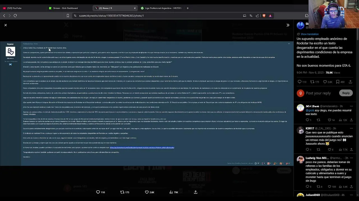Bookmark this page
Screen dimensions: 359x201
click(x=68, y=16)
